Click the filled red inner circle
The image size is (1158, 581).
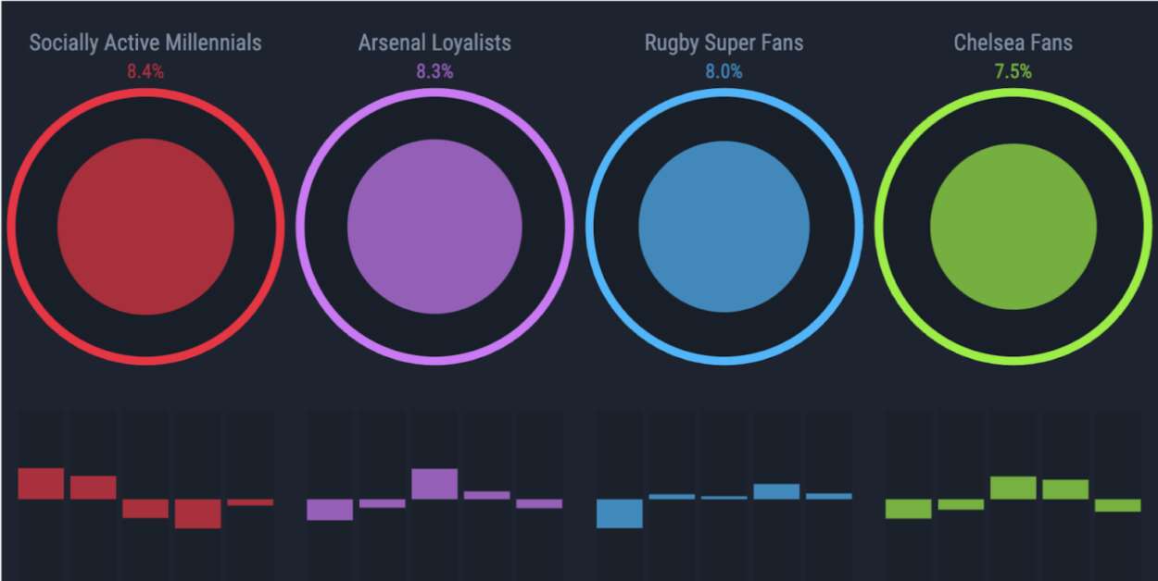pos(145,226)
